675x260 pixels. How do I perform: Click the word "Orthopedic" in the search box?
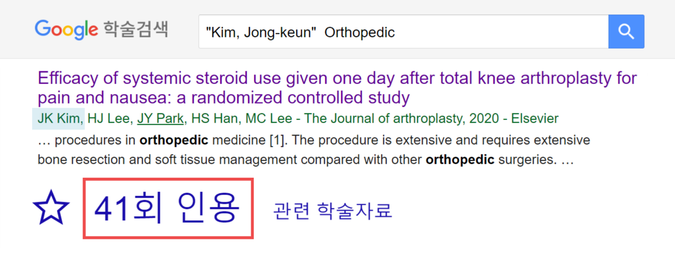click(x=359, y=32)
